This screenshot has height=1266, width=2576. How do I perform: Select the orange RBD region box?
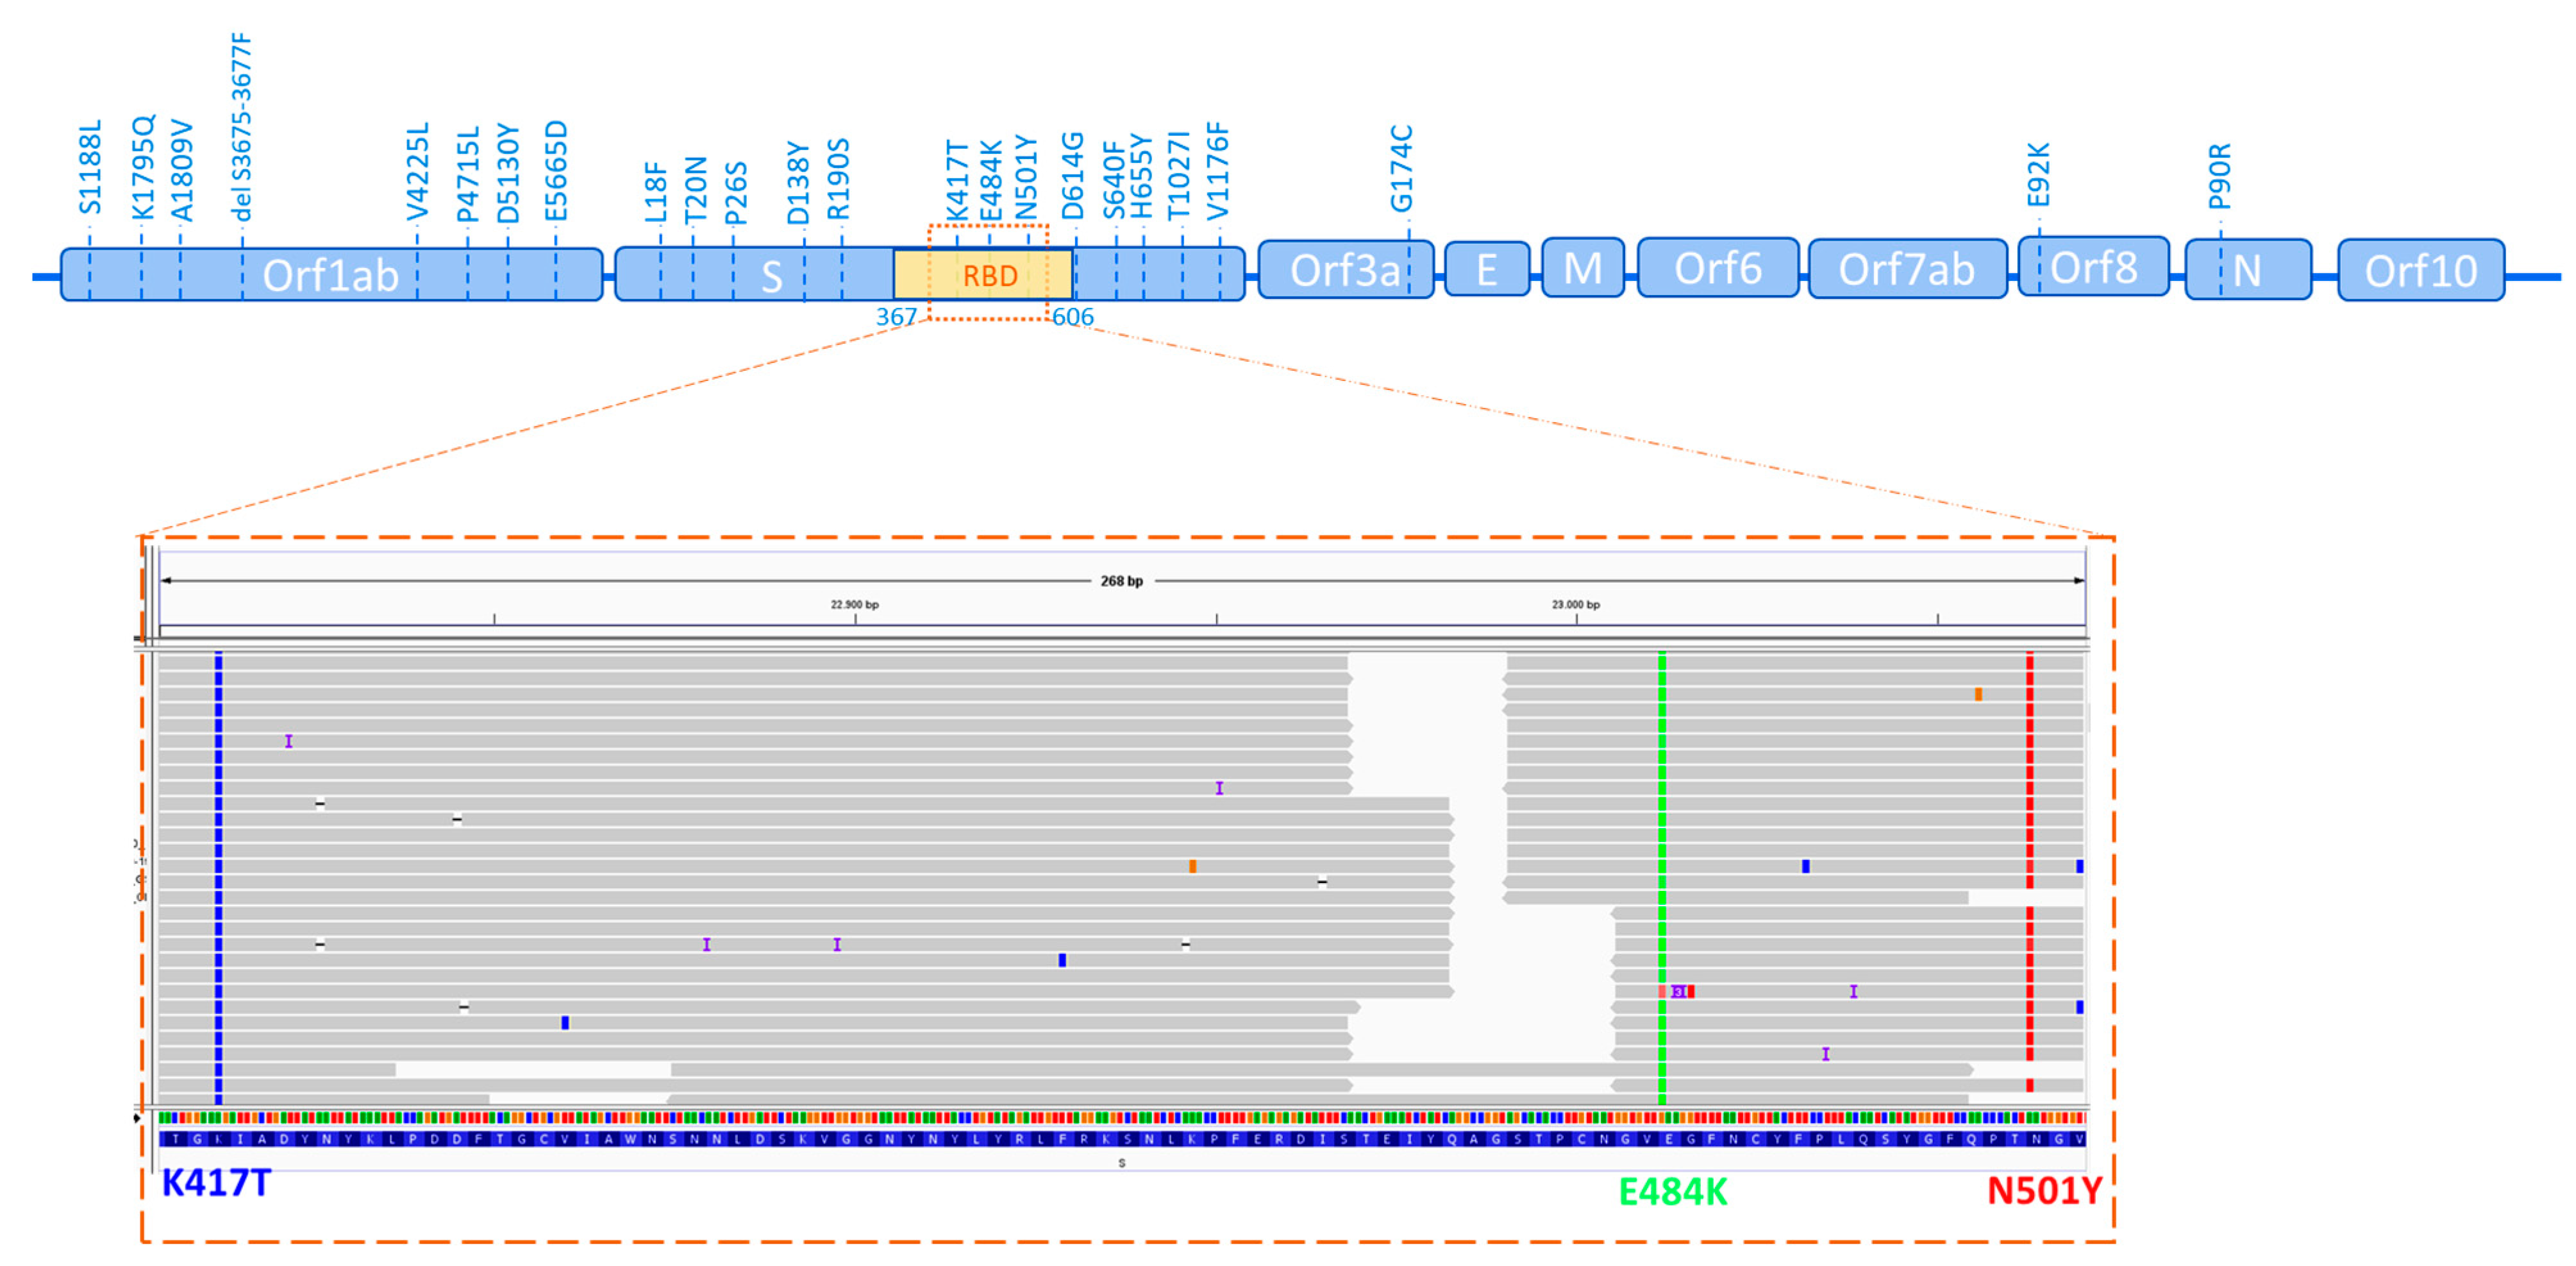click(989, 275)
